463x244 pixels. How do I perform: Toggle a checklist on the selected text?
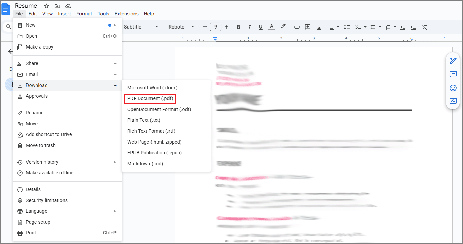[x=358, y=27]
